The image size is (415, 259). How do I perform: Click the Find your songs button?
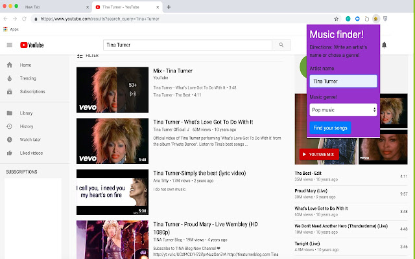pos(330,128)
